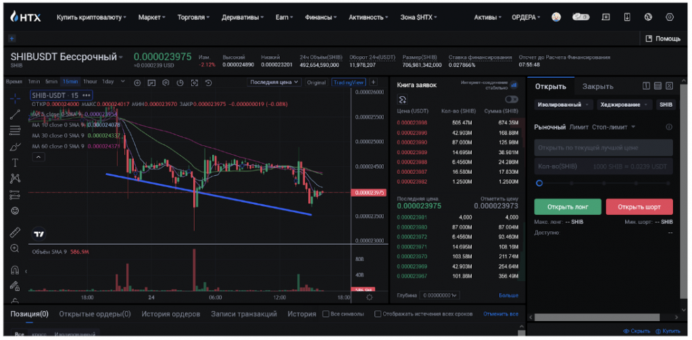The image size is (692, 340).
Task: Select the crosshair cursor tool
Action: pos(15,98)
